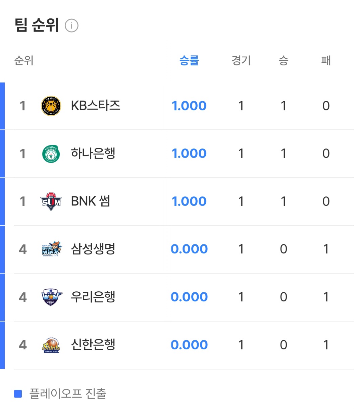This screenshot has width=354, height=409.
Task: Open the 삼성생명 team name
Action: click(x=93, y=249)
